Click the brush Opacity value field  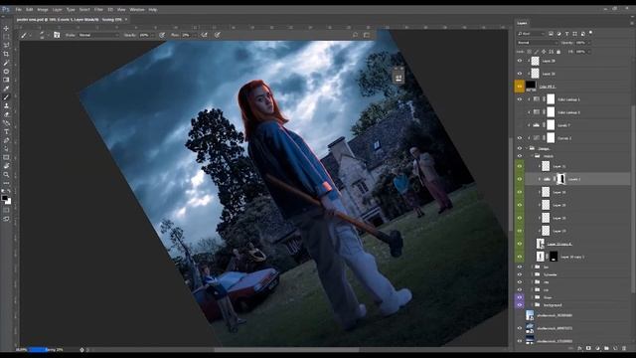144,36
